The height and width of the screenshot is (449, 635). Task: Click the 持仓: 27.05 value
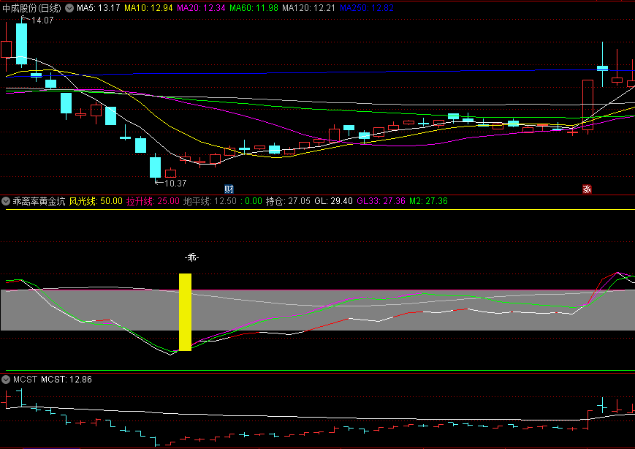pos(288,201)
